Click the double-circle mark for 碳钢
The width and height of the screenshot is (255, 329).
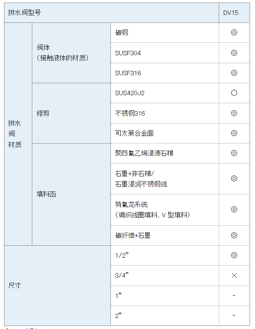[234, 32]
